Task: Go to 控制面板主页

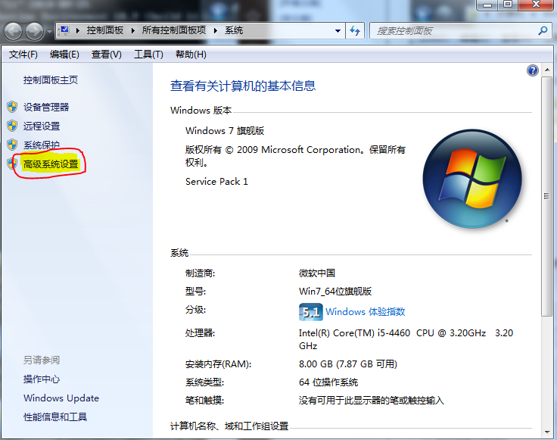Action: coord(51,80)
